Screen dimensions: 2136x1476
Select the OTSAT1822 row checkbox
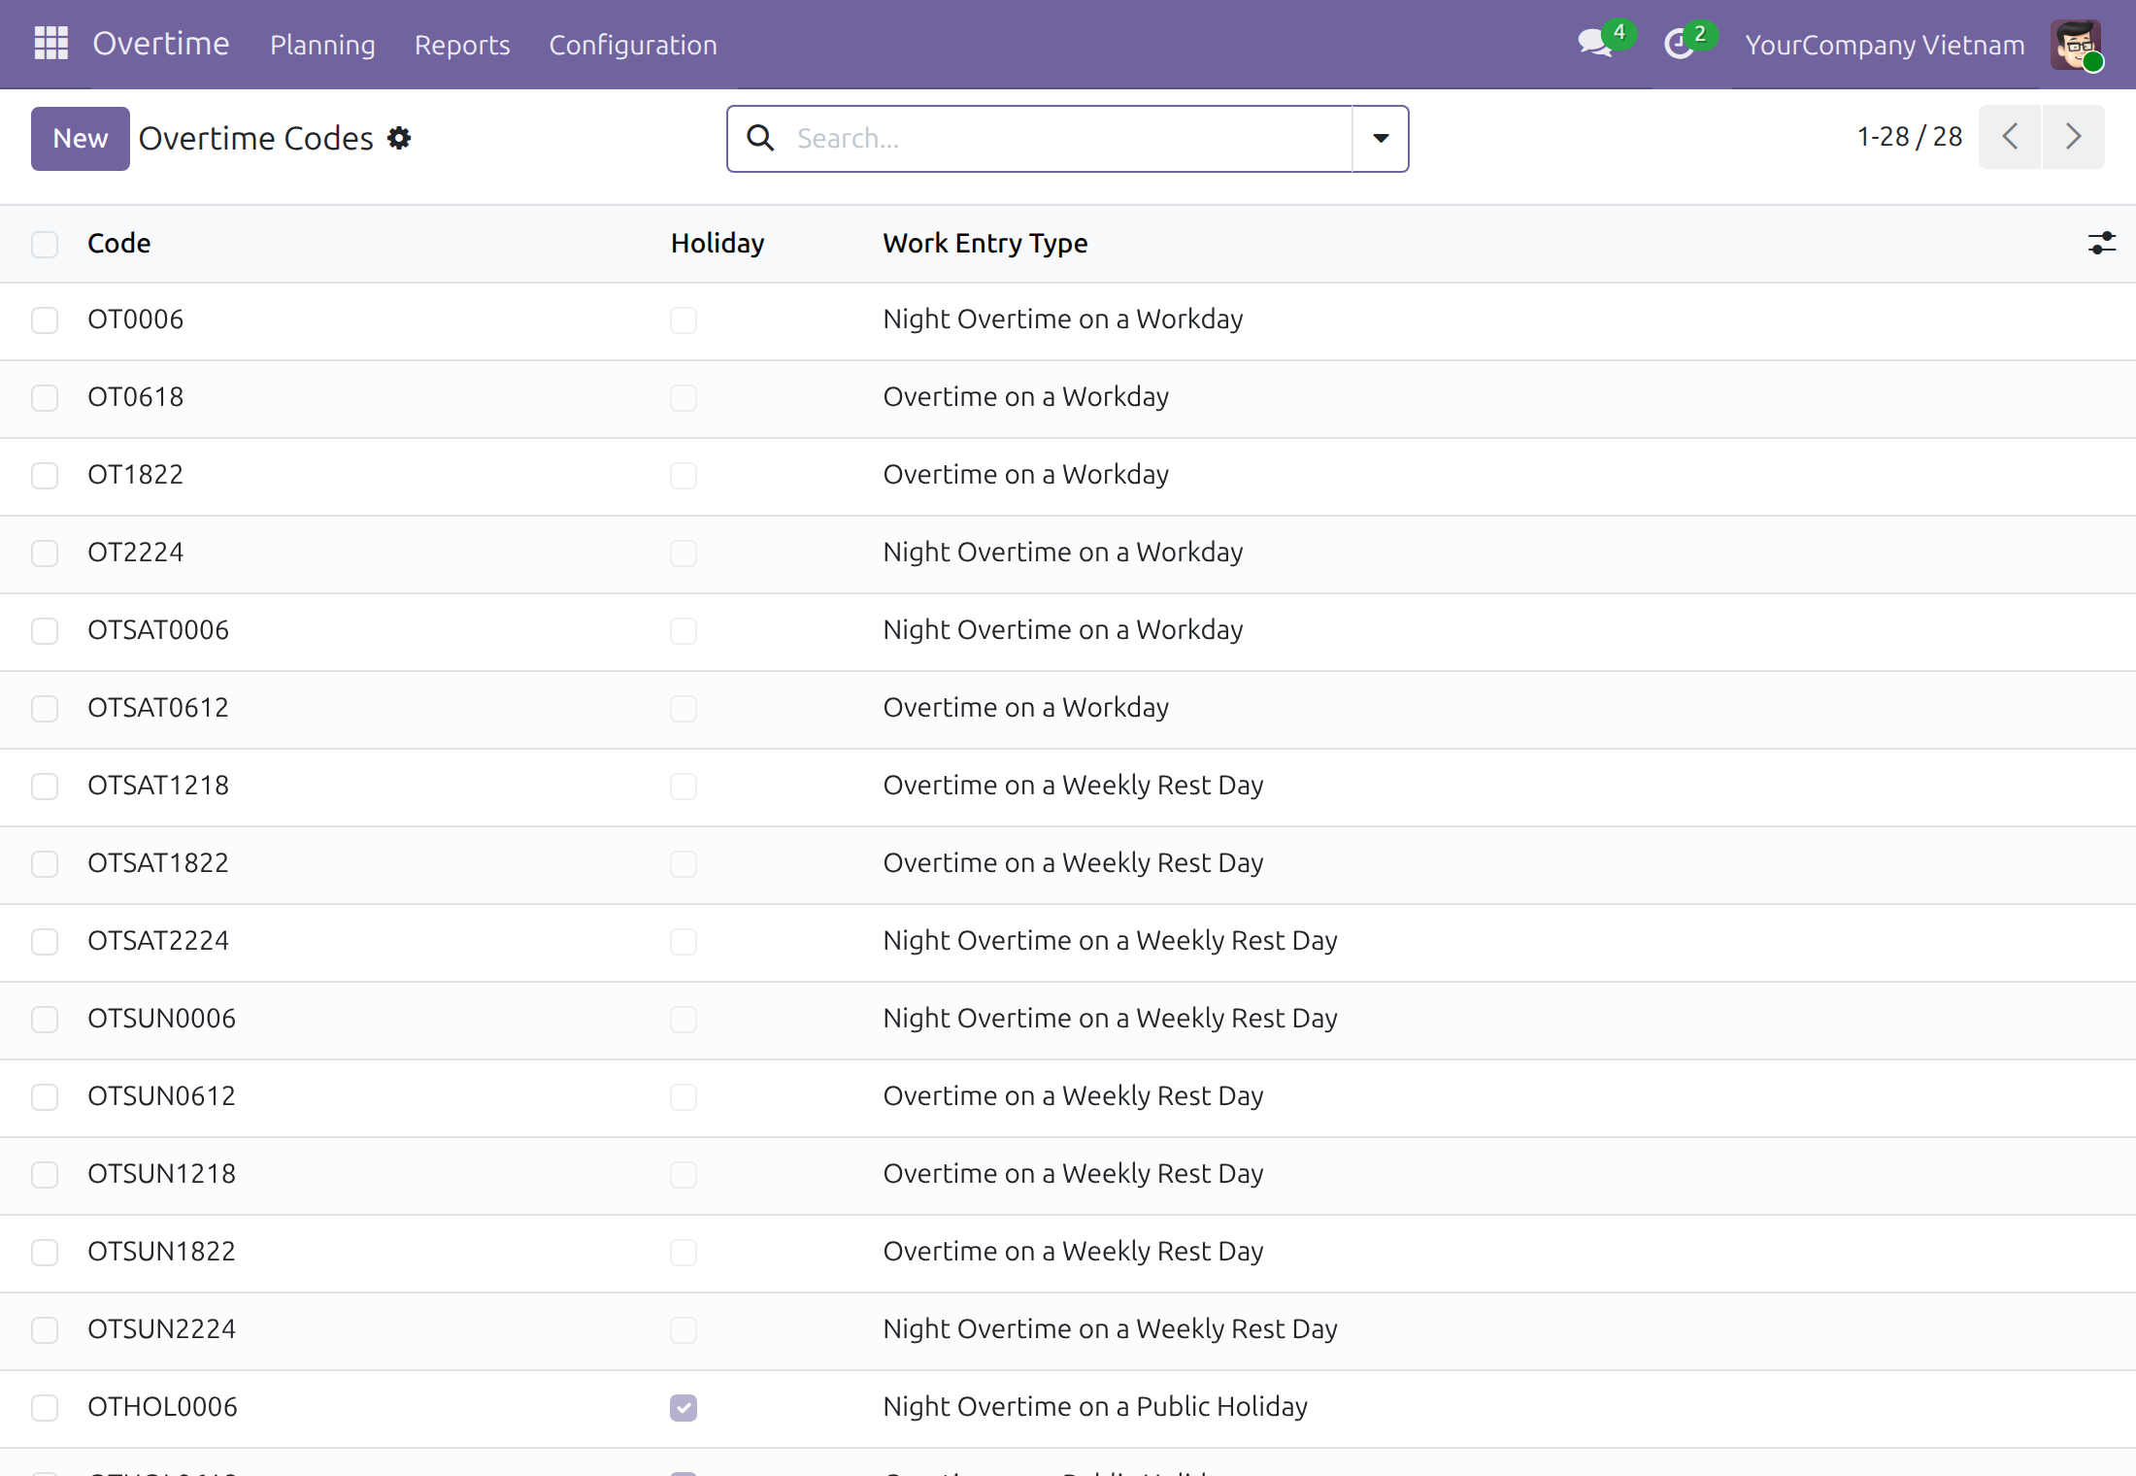45,864
